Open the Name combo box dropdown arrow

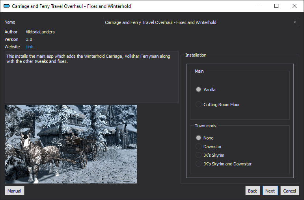point(295,22)
